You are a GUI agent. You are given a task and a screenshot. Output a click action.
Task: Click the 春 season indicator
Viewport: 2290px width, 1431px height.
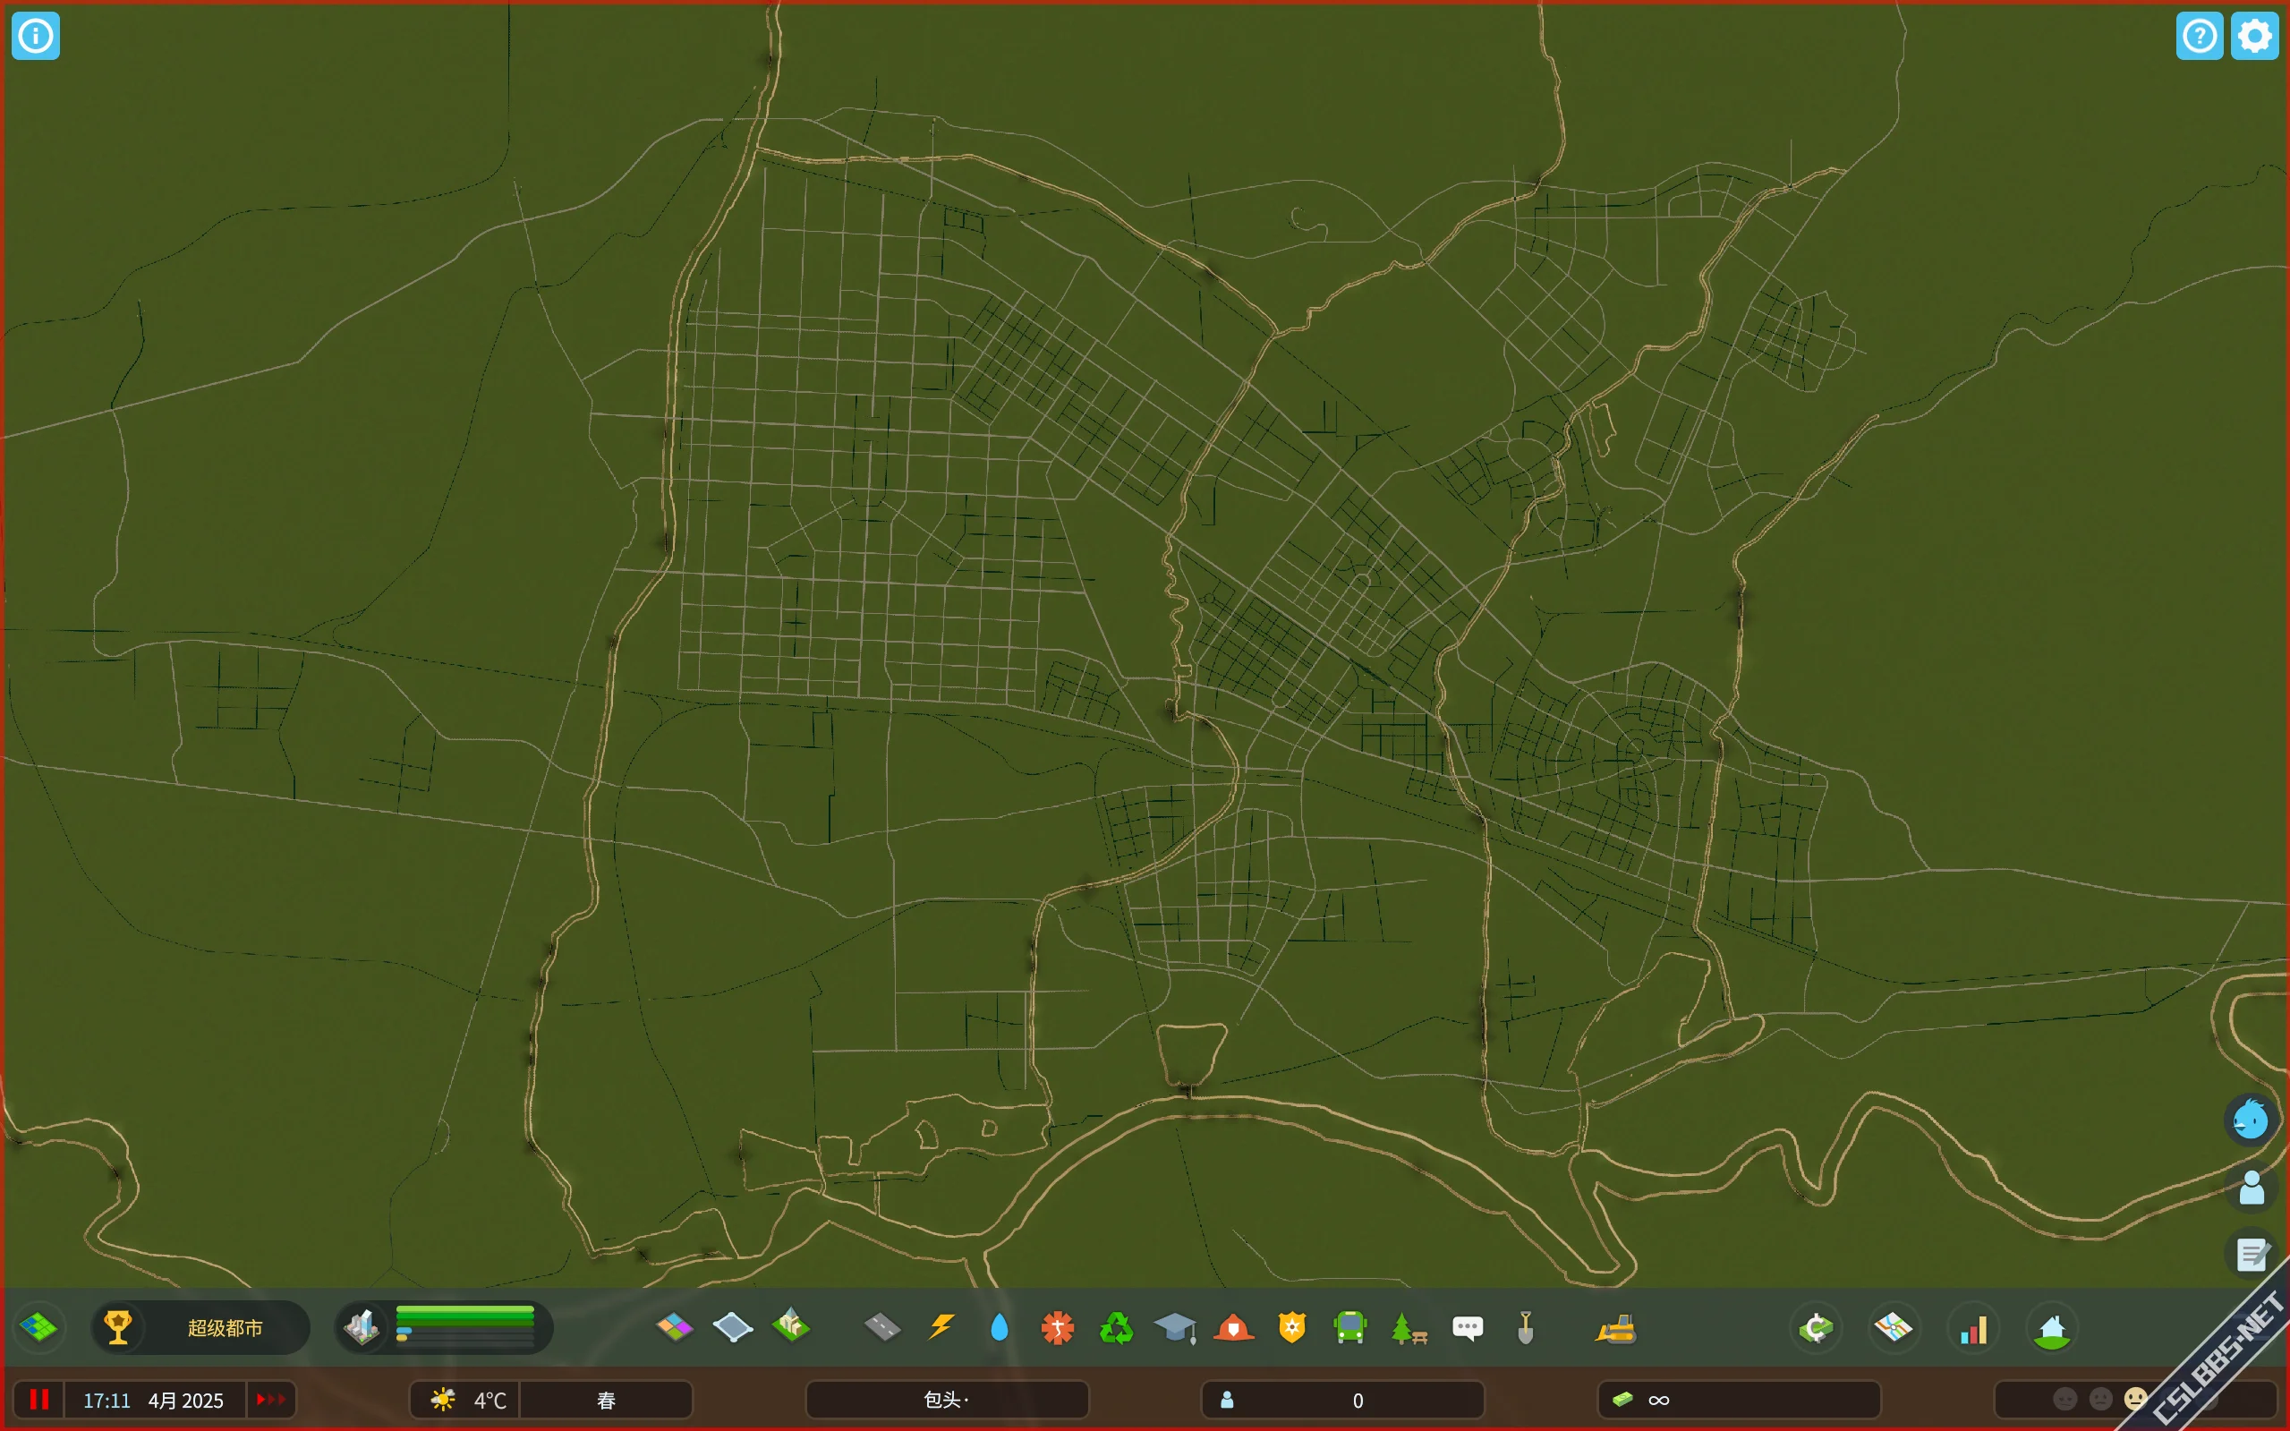(x=606, y=1400)
